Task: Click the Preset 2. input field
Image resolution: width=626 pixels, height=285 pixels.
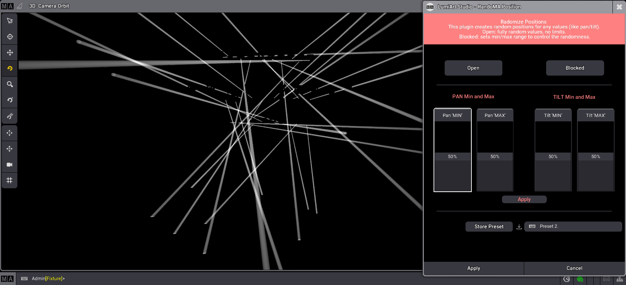Action: [573, 226]
